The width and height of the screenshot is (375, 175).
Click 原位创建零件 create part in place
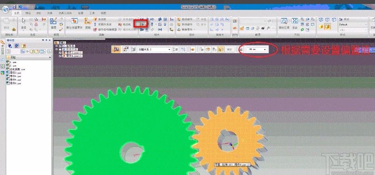pyautogui.click(x=74, y=24)
